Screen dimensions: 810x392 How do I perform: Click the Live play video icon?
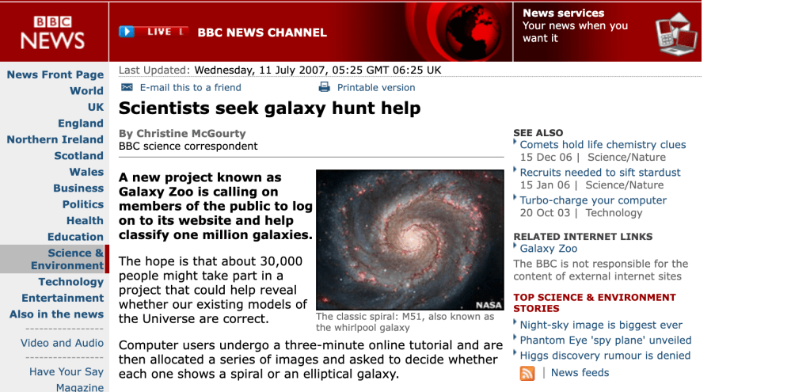127,32
